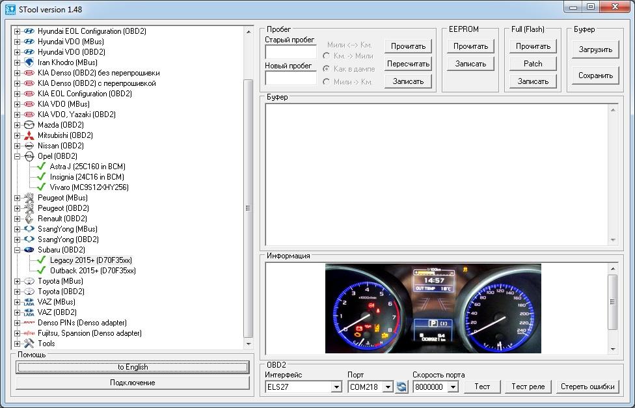Click the Информация panel scrollbar thumb

[612, 302]
